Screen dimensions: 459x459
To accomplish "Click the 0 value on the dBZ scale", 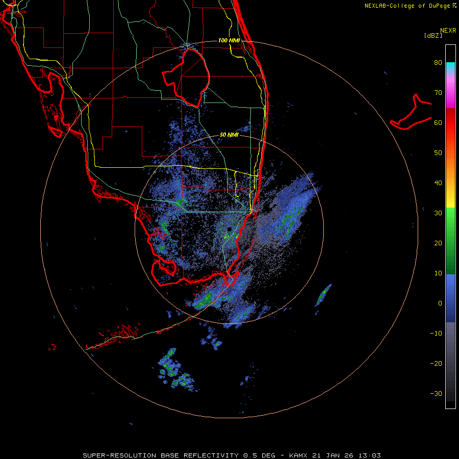I will point(440,303).
